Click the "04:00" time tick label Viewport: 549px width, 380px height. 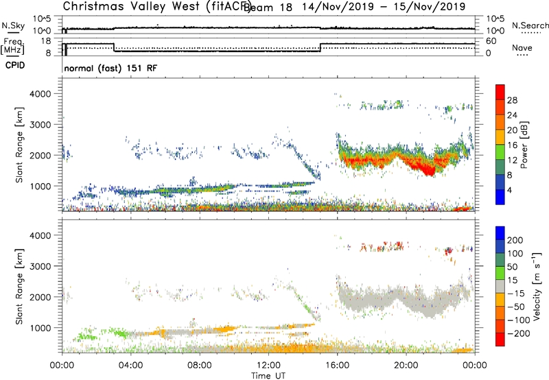coord(130,366)
